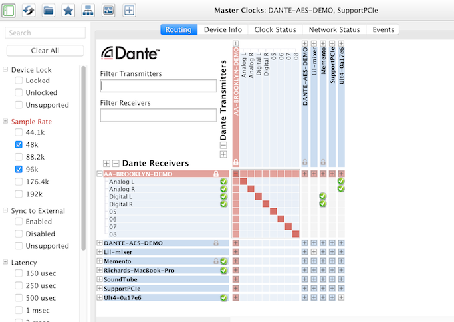Click the monitor waveform toolbar icon

click(x=108, y=10)
